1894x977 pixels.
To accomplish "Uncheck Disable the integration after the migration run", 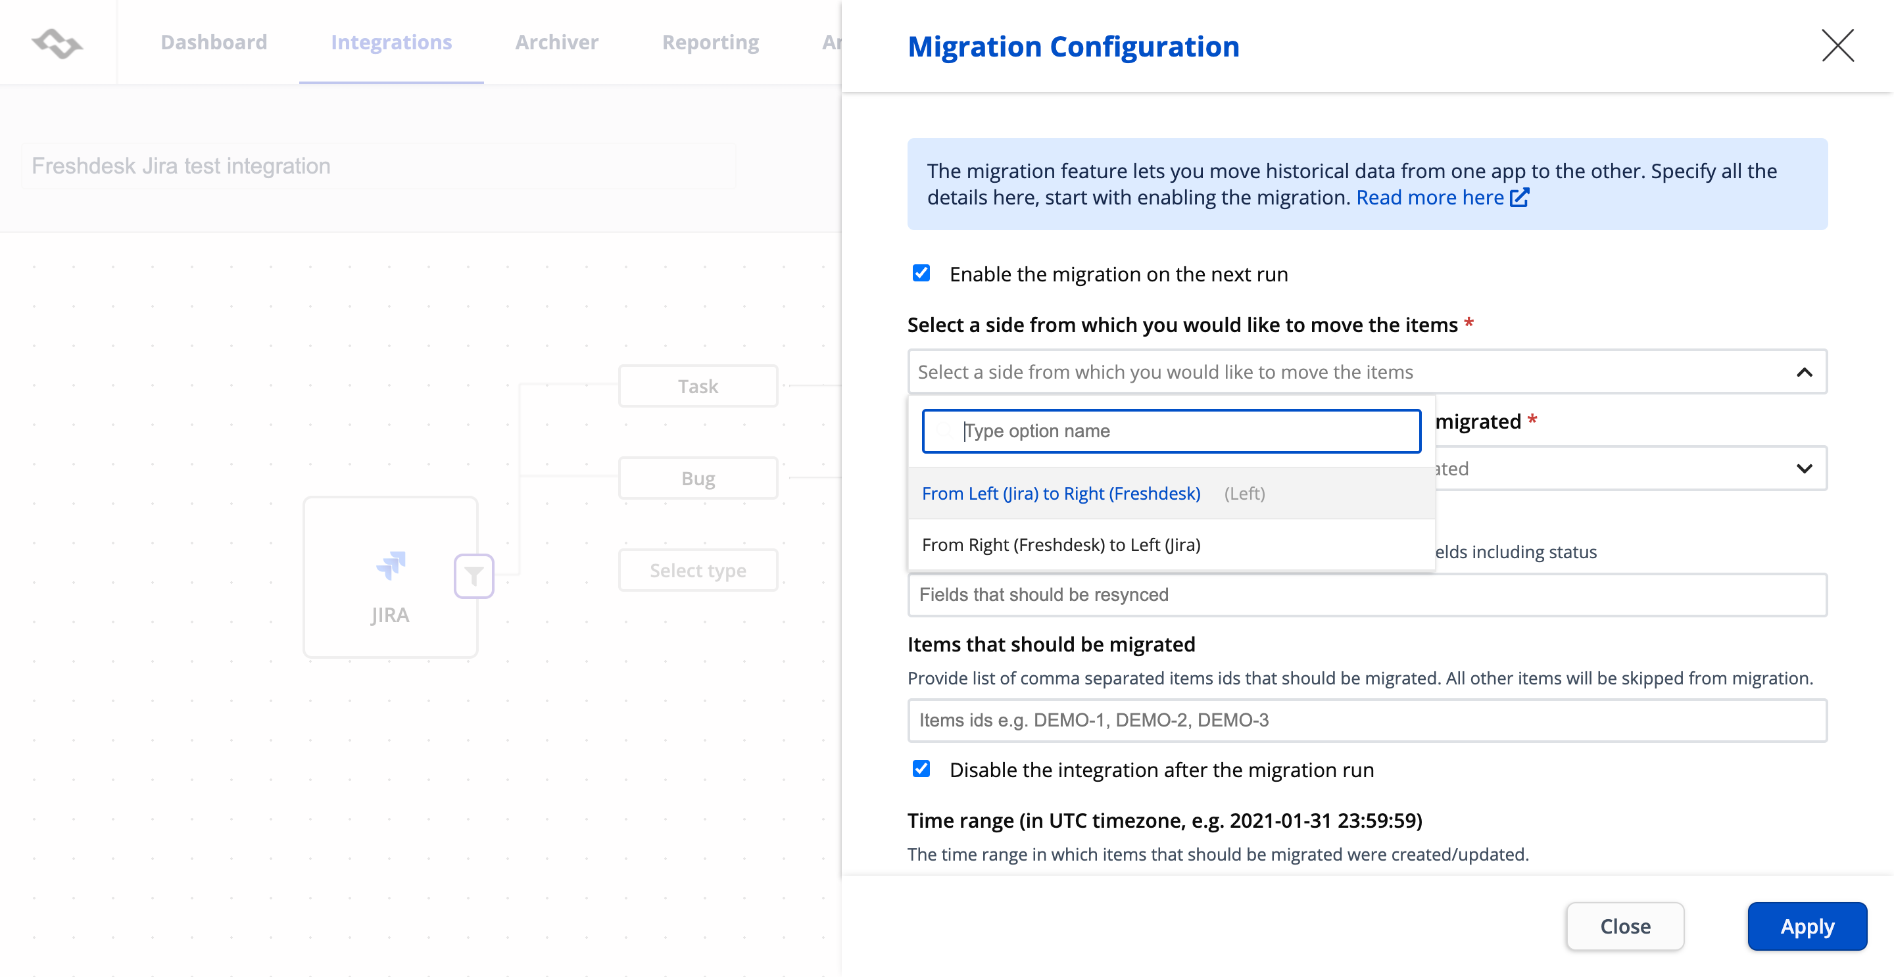I will tap(921, 769).
